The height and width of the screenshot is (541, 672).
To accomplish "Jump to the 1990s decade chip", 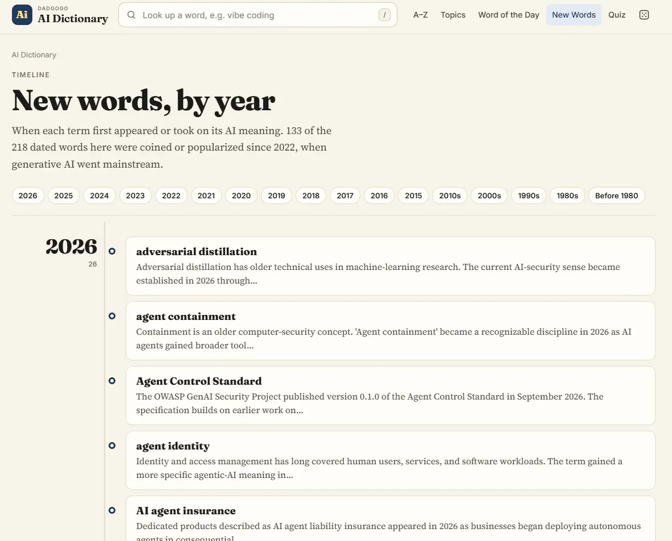I will 529,195.
